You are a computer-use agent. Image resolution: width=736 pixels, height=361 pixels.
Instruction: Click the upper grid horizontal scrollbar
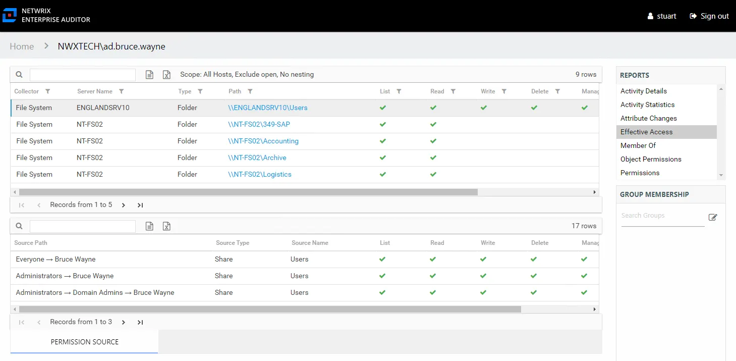coord(248,192)
